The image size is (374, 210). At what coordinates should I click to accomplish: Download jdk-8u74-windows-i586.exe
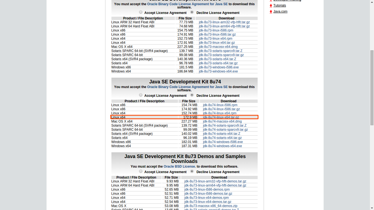click(x=223, y=142)
